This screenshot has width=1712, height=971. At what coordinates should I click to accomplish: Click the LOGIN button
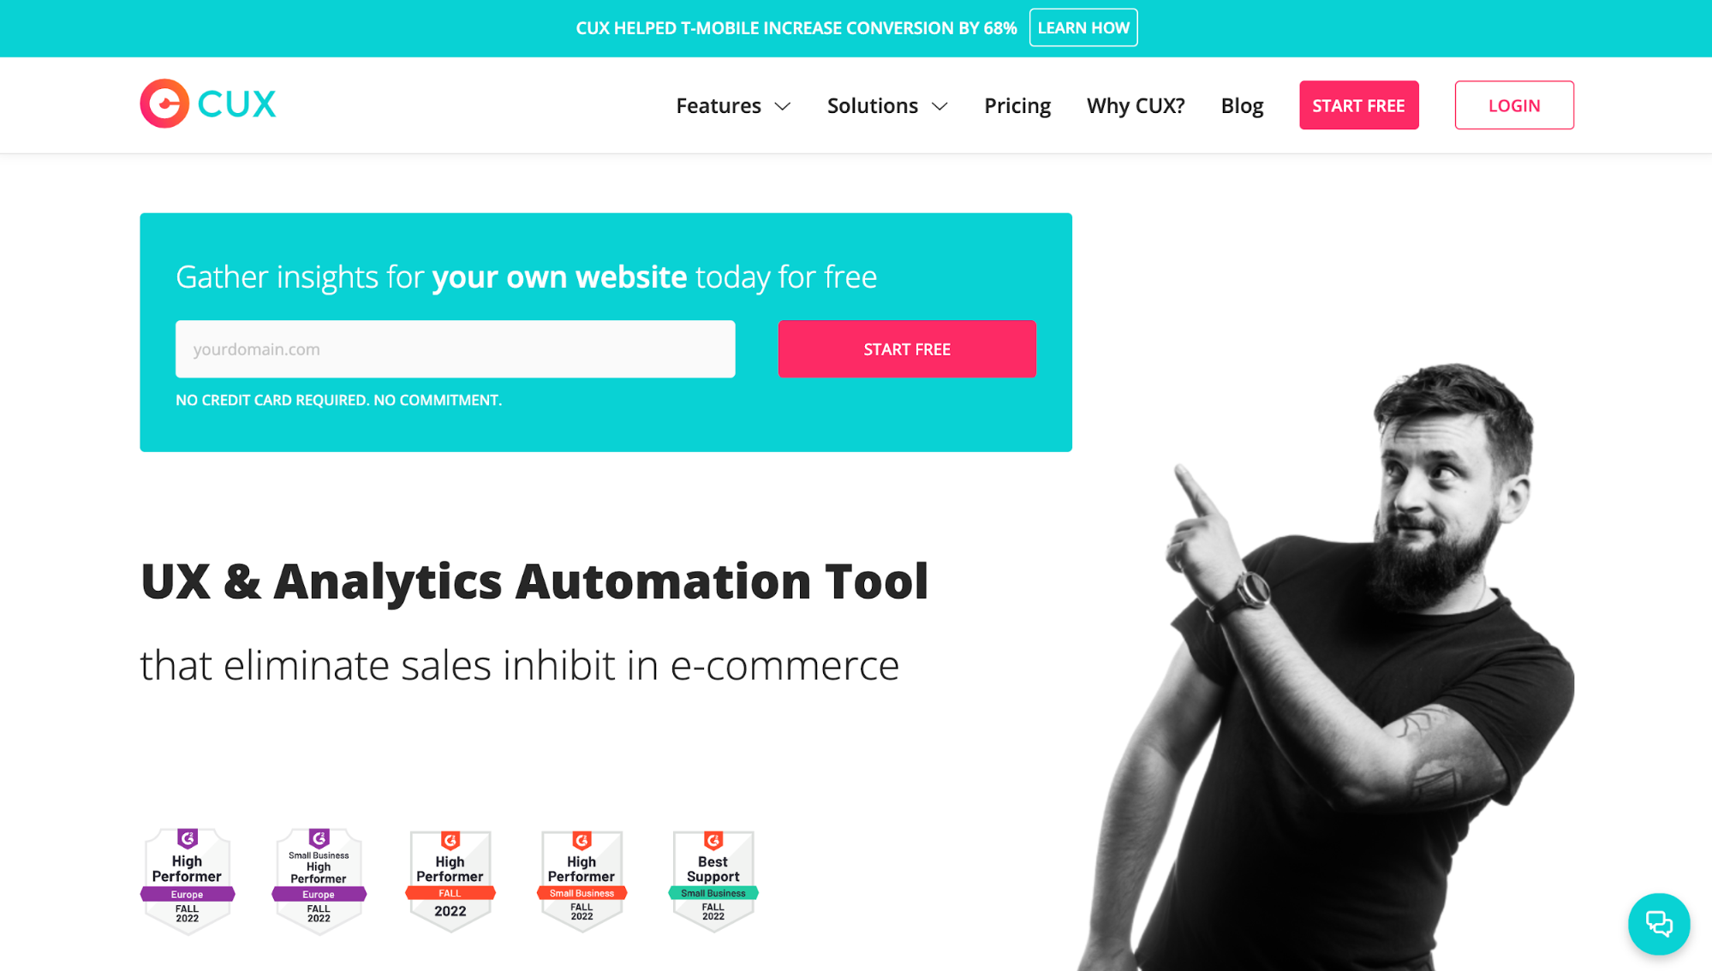tap(1514, 104)
